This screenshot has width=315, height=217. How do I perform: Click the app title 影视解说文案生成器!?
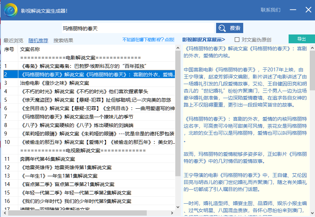pyautogui.click(x=44, y=11)
